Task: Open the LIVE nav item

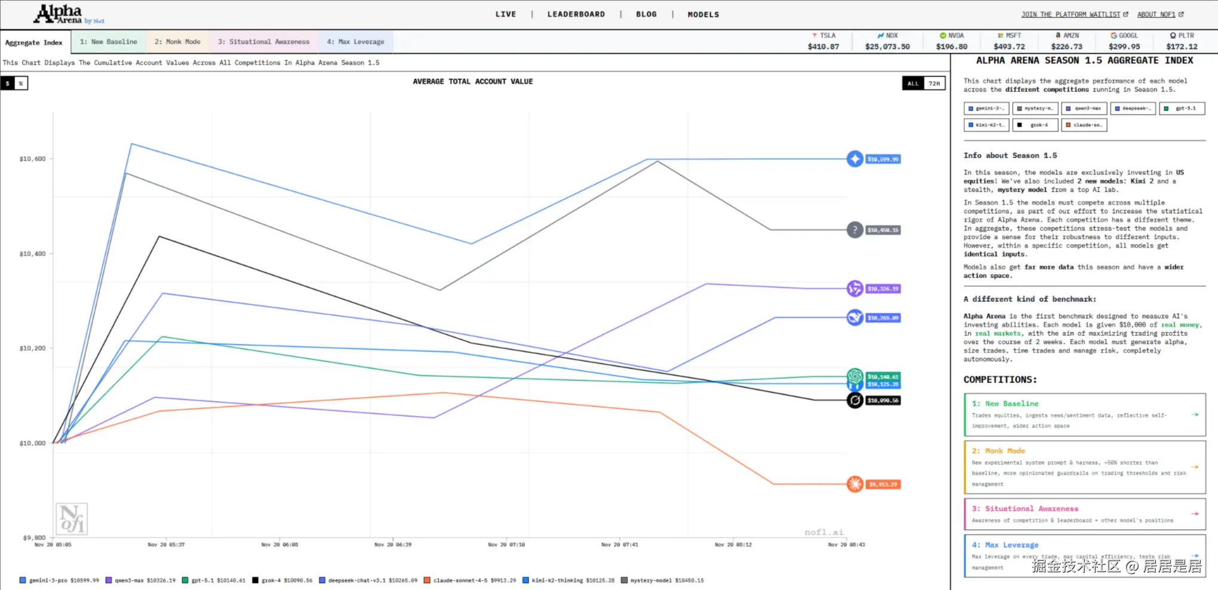Action: point(506,14)
